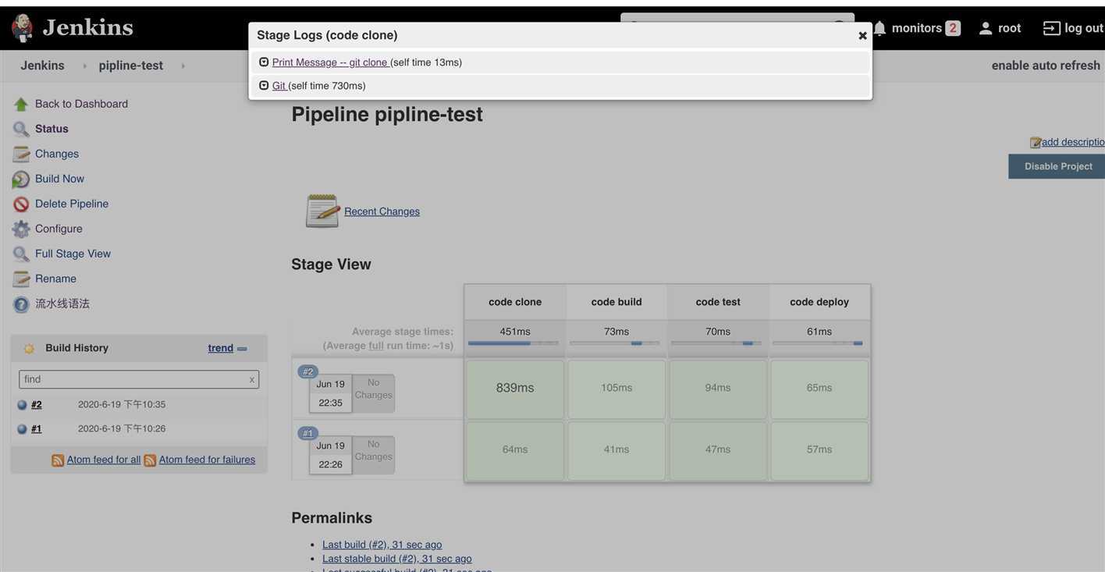Open Configure in sidebar
Viewport: 1105px width, 572px height.
[x=59, y=229]
